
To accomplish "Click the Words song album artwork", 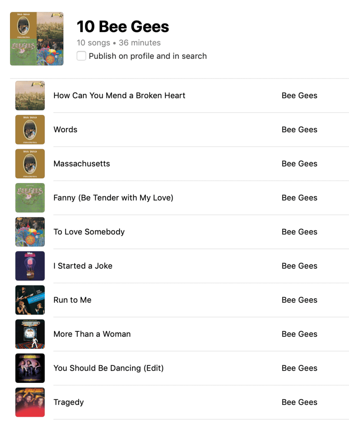I will coord(30,130).
